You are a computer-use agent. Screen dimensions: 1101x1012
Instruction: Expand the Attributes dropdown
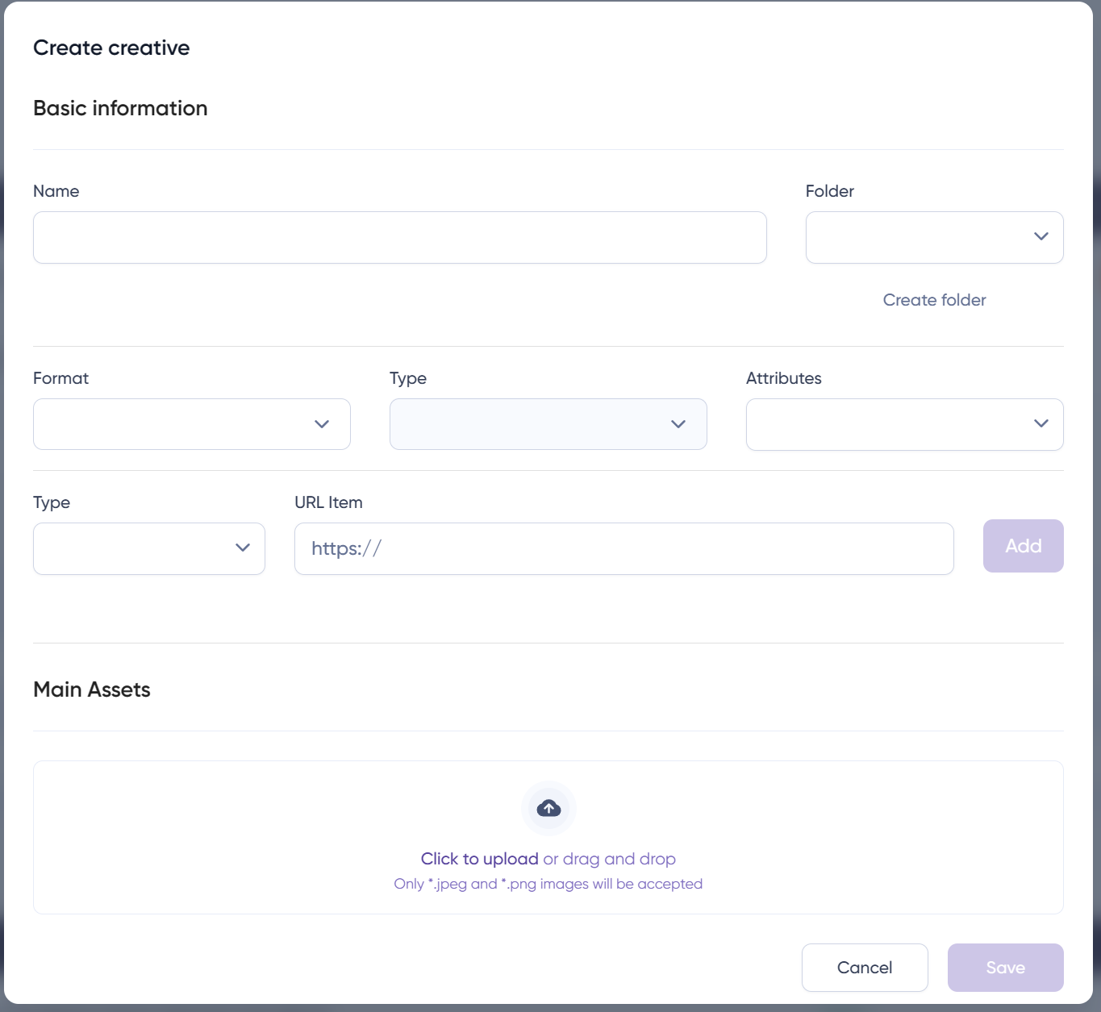(x=903, y=423)
